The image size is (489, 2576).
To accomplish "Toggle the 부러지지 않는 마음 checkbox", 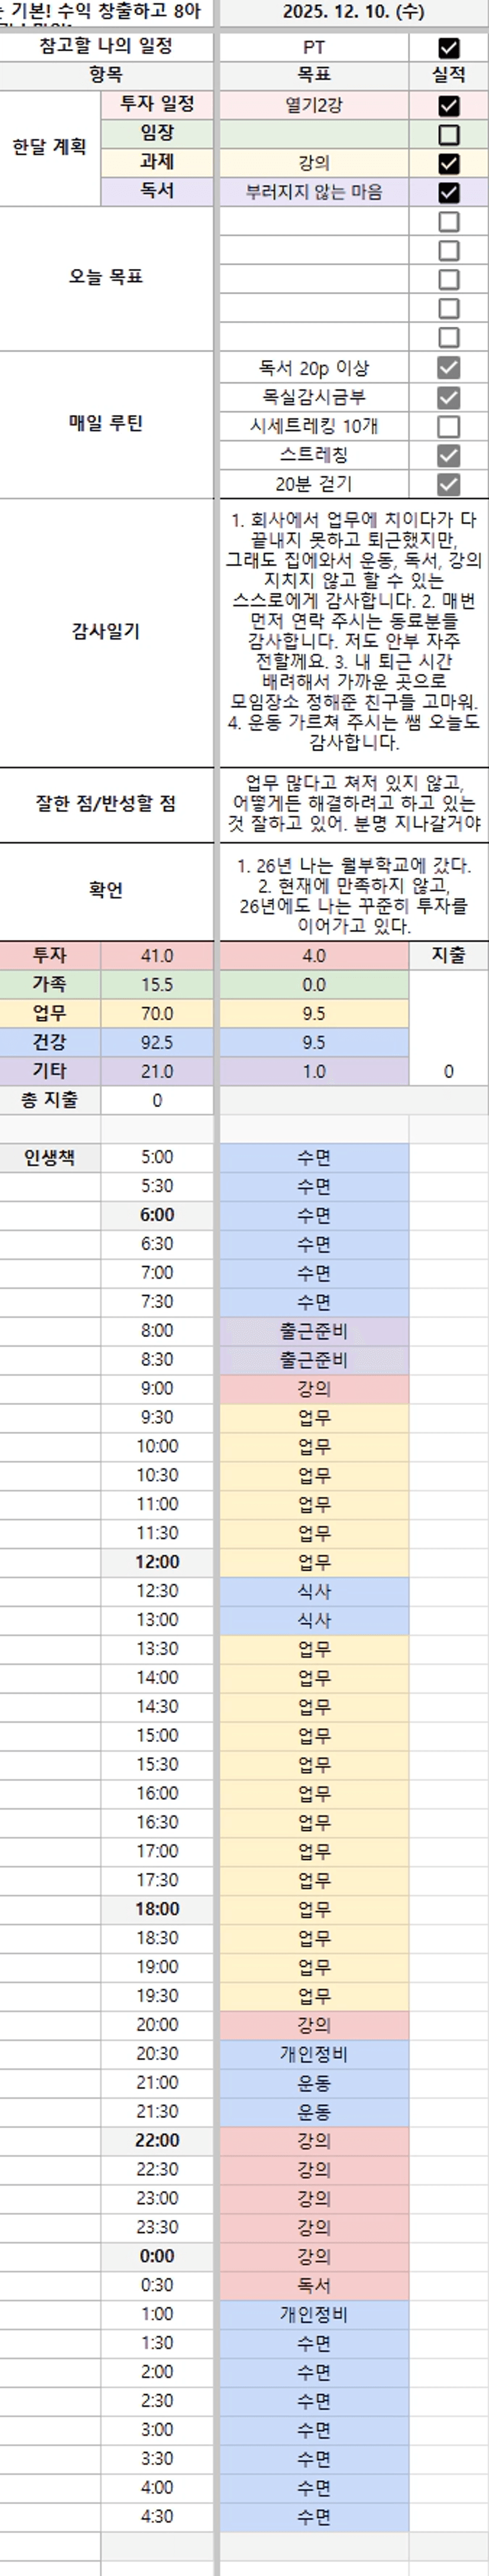I will [x=449, y=192].
